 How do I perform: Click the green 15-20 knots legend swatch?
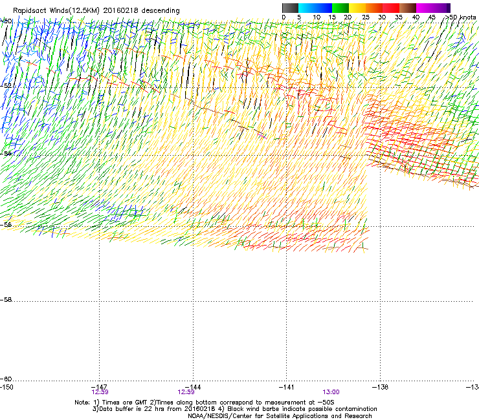click(340, 8)
